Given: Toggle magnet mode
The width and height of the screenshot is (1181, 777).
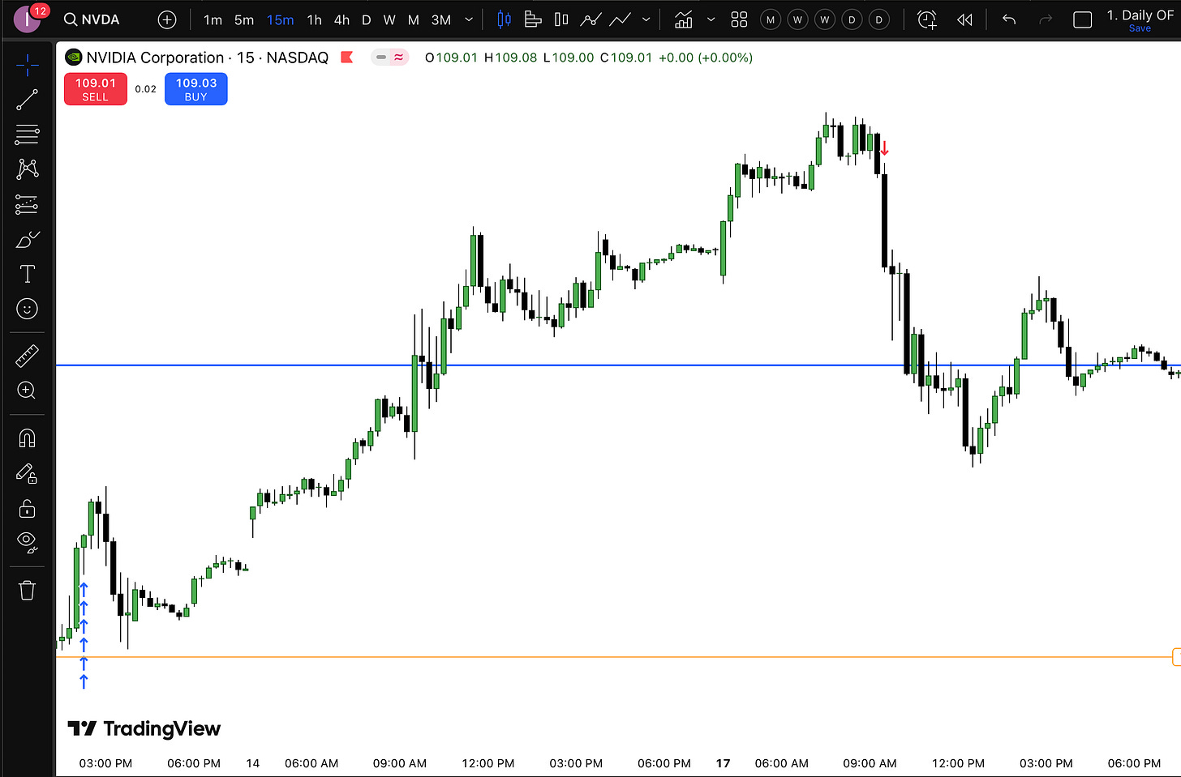Looking at the screenshot, I should click(x=27, y=438).
